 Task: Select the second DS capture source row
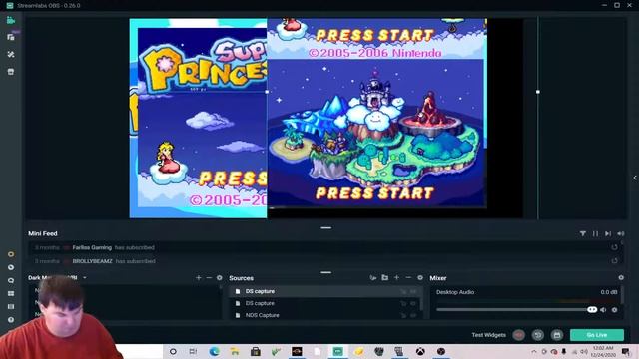324,303
